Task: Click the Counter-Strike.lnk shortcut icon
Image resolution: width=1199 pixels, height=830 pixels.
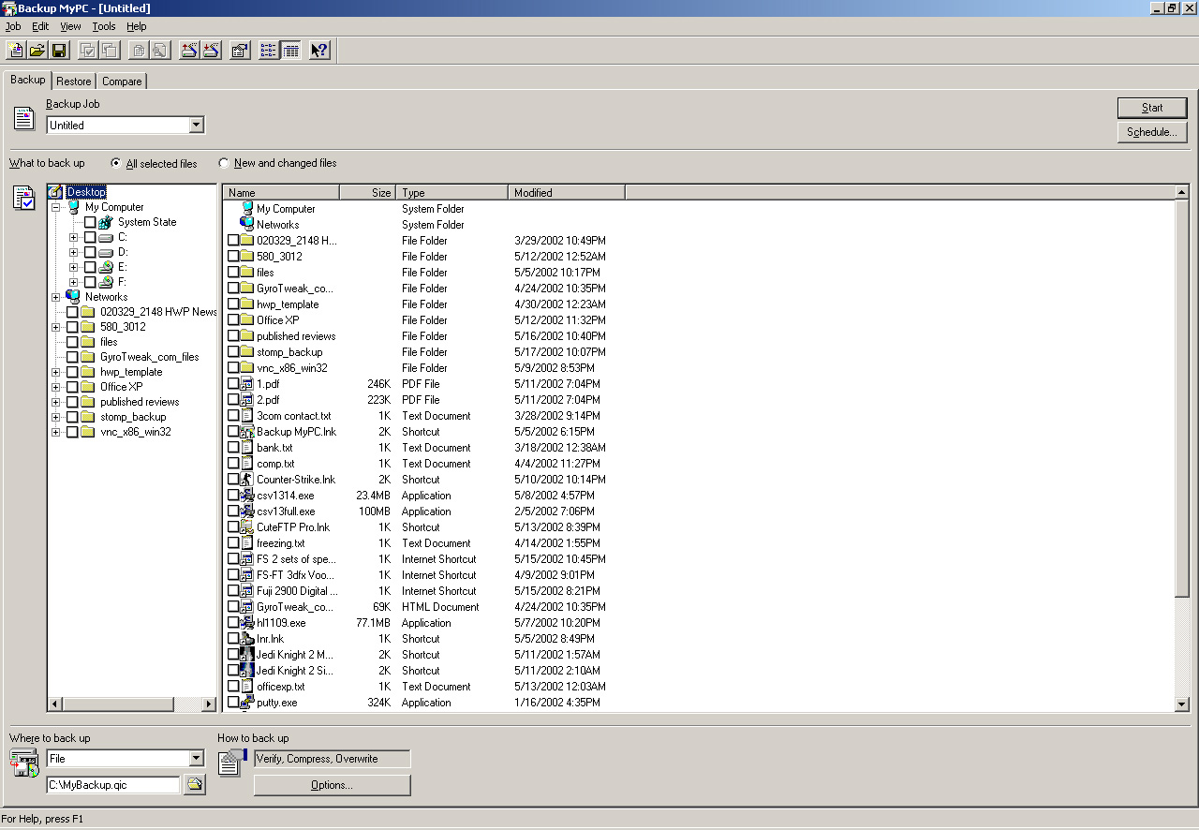Action: pos(247,480)
